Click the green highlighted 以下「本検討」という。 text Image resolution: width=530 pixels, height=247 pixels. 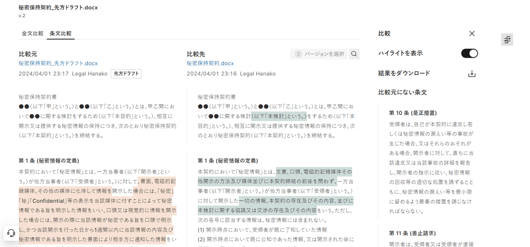[x=279, y=116]
